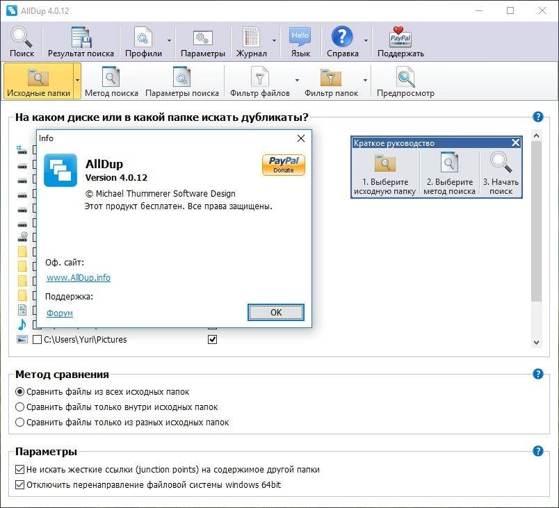Viewport: 559px width, 508px height.
Task: Switch to Исходные папки tab
Action: [x=38, y=81]
